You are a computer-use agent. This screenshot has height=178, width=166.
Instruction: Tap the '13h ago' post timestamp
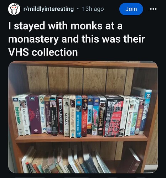coord(93,9)
